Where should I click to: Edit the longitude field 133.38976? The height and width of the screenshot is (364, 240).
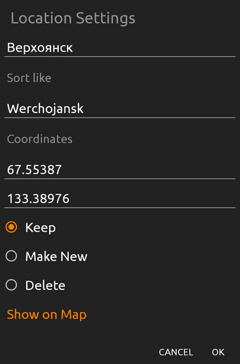(x=120, y=199)
